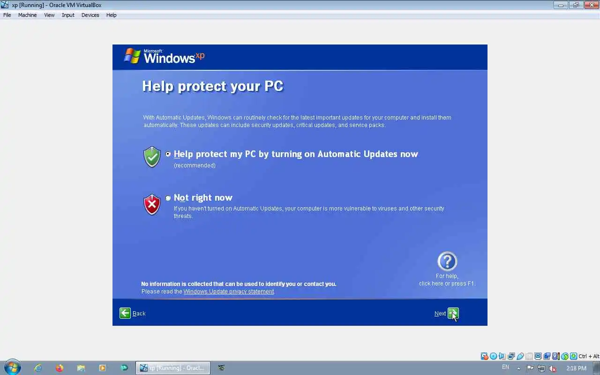Image resolution: width=600 pixels, height=375 pixels.
Task: Click the VirtualBox optical disk status icon
Action: [493, 356]
